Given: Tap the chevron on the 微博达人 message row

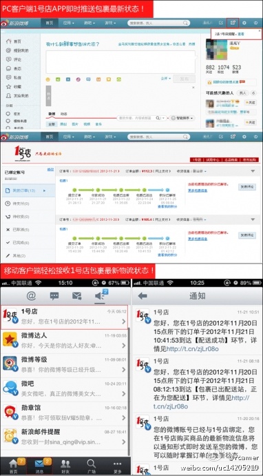Looking at the screenshot, I should coord(124,346).
